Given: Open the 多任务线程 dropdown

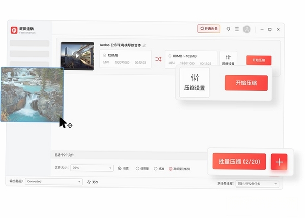Looking at the screenshot, I should (257, 184).
